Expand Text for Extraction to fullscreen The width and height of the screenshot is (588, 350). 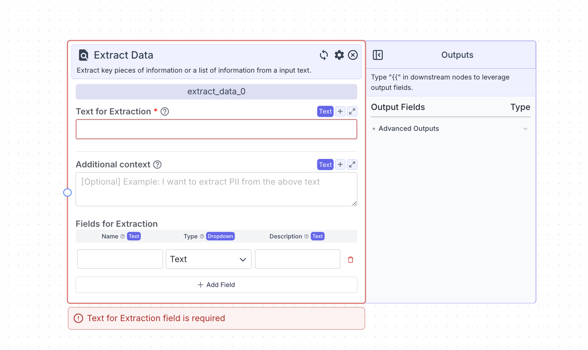tap(352, 111)
